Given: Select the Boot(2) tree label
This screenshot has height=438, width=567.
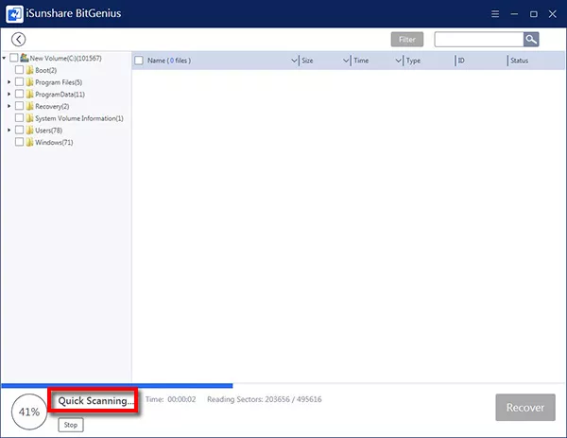Looking at the screenshot, I should [46, 70].
